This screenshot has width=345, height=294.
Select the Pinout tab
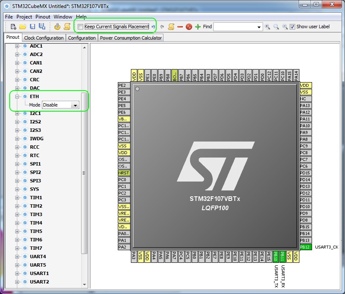[13, 37]
